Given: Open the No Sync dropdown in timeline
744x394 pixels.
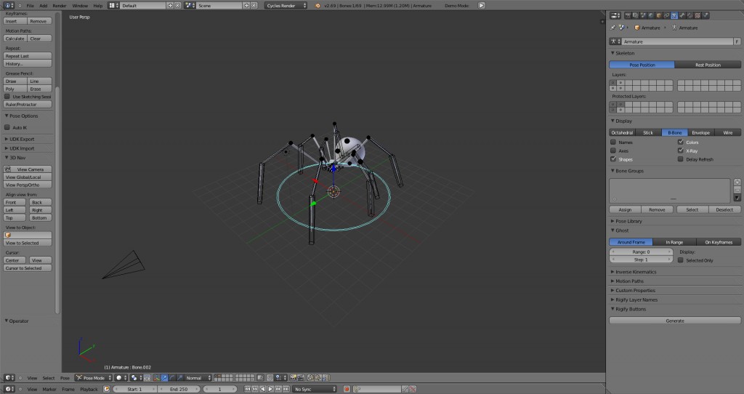Looking at the screenshot, I should 314,389.
